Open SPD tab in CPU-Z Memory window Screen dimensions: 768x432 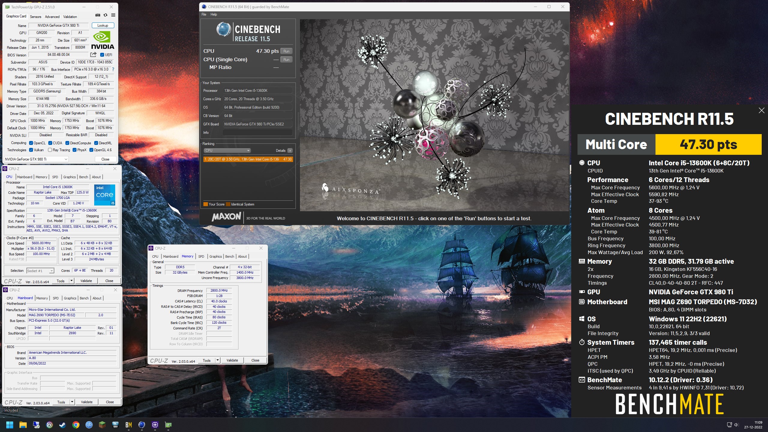pos(201,256)
